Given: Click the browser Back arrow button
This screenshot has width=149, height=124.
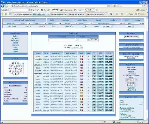Looking at the screenshot, I should click(3, 6).
